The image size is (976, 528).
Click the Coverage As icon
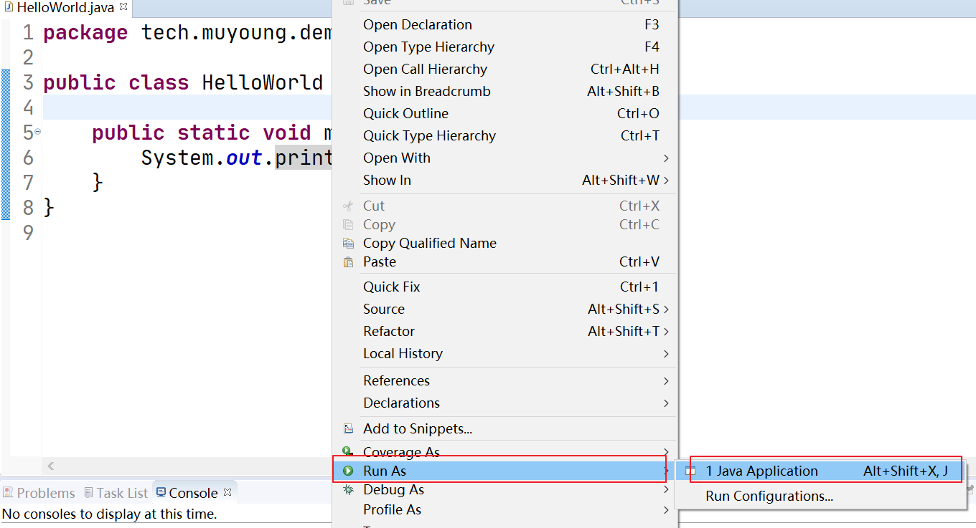pos(348,452)
